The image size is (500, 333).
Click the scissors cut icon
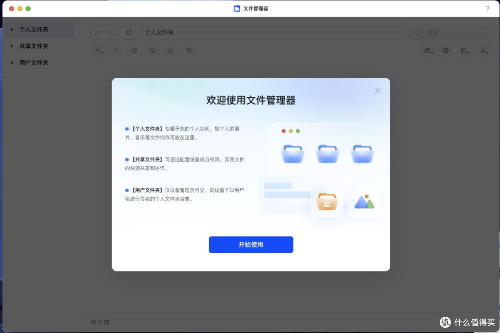(x=170, y=50)
